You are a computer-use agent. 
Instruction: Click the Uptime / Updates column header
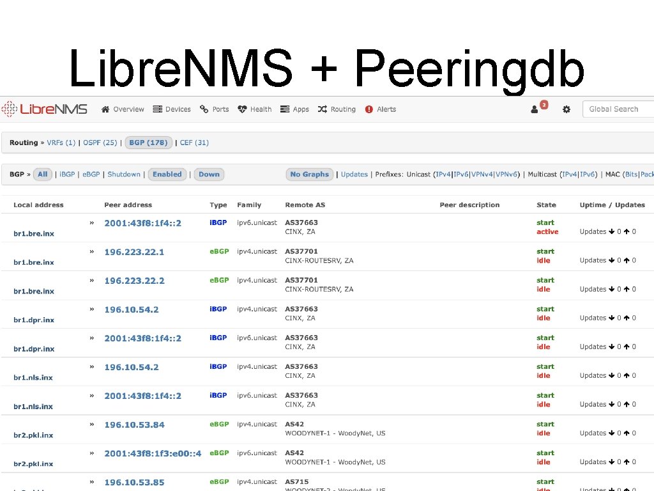(x=612, y=205)
